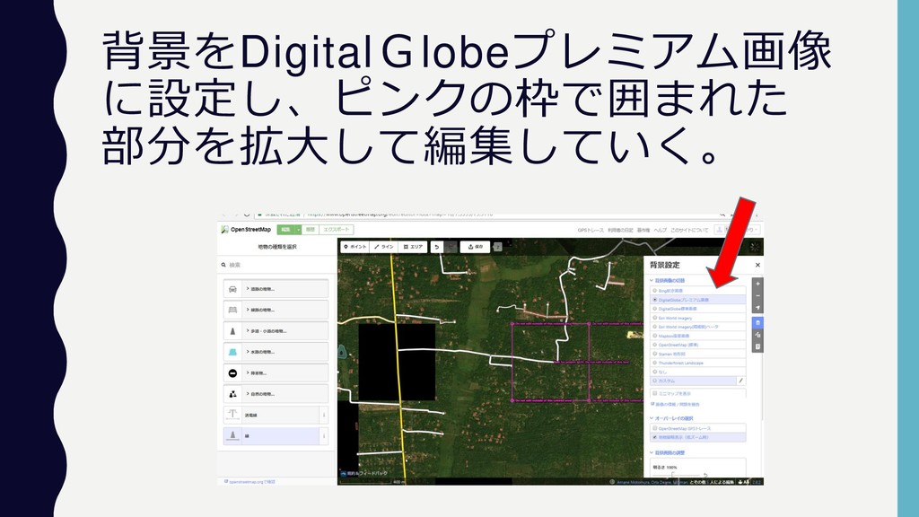Click the power line preset icon

232,415
